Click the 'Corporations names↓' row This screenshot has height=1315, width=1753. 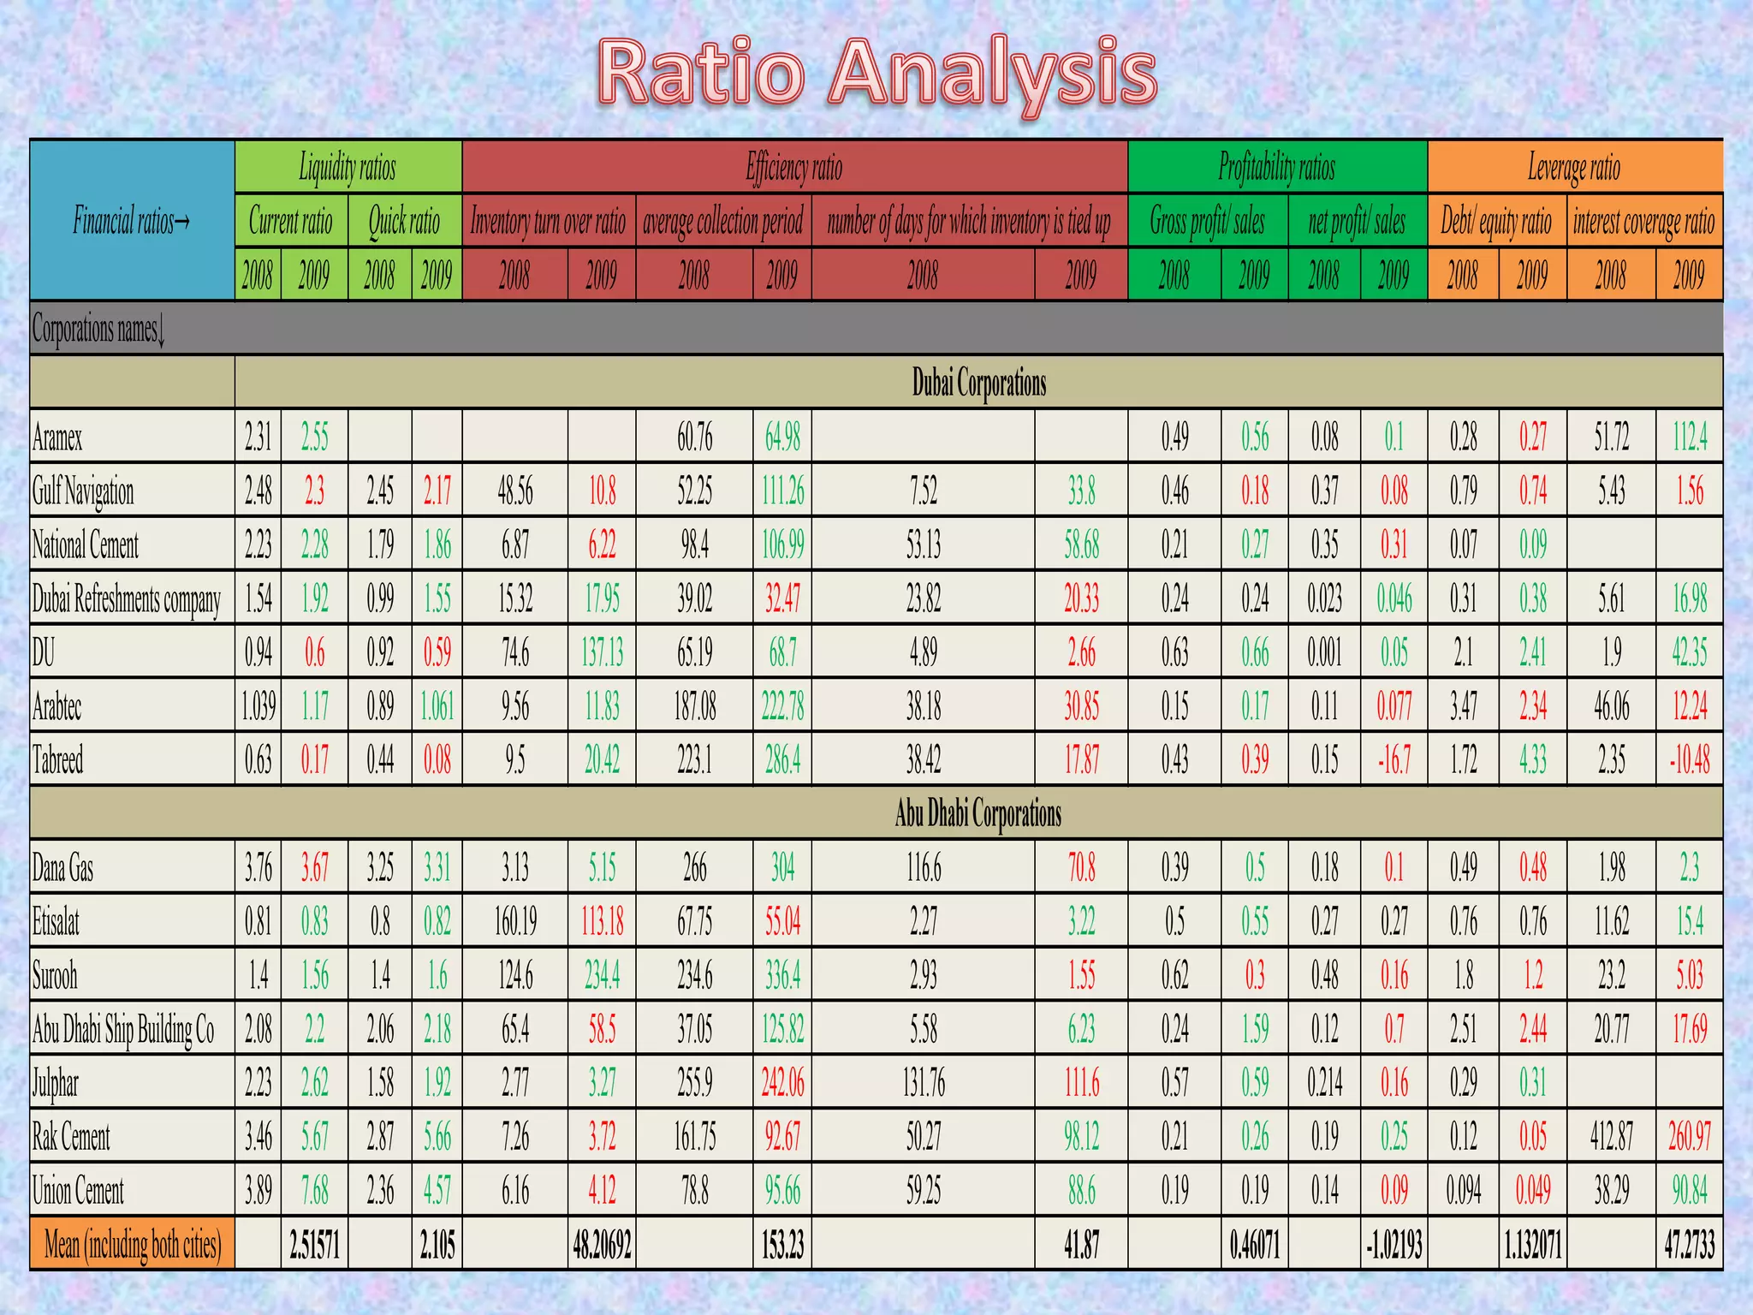pos(876,328)
